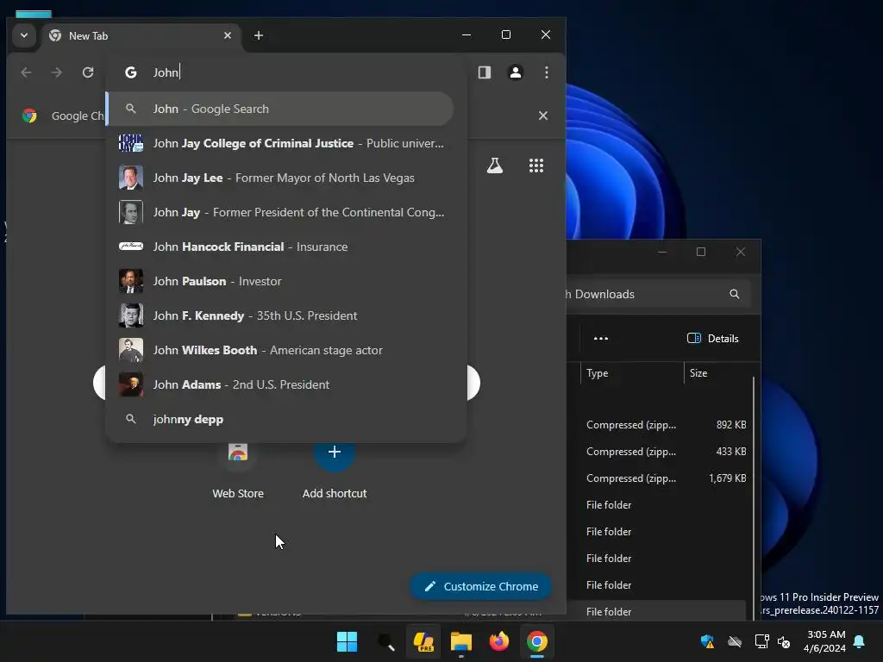The height and width of the screenshot is (662, 883).
Task: Open a new tab with plus button
Action: (259, 35)
